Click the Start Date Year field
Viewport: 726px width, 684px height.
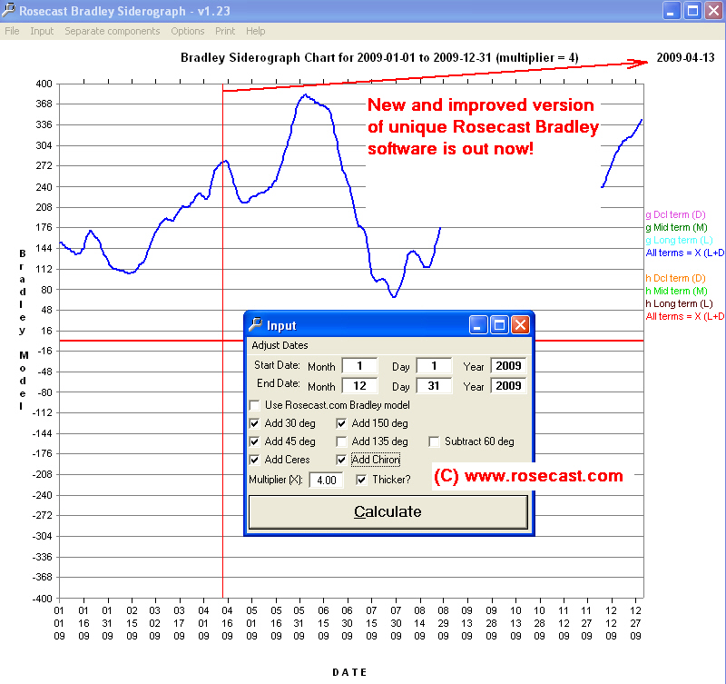pyautogui.click(x=508, y=366)
